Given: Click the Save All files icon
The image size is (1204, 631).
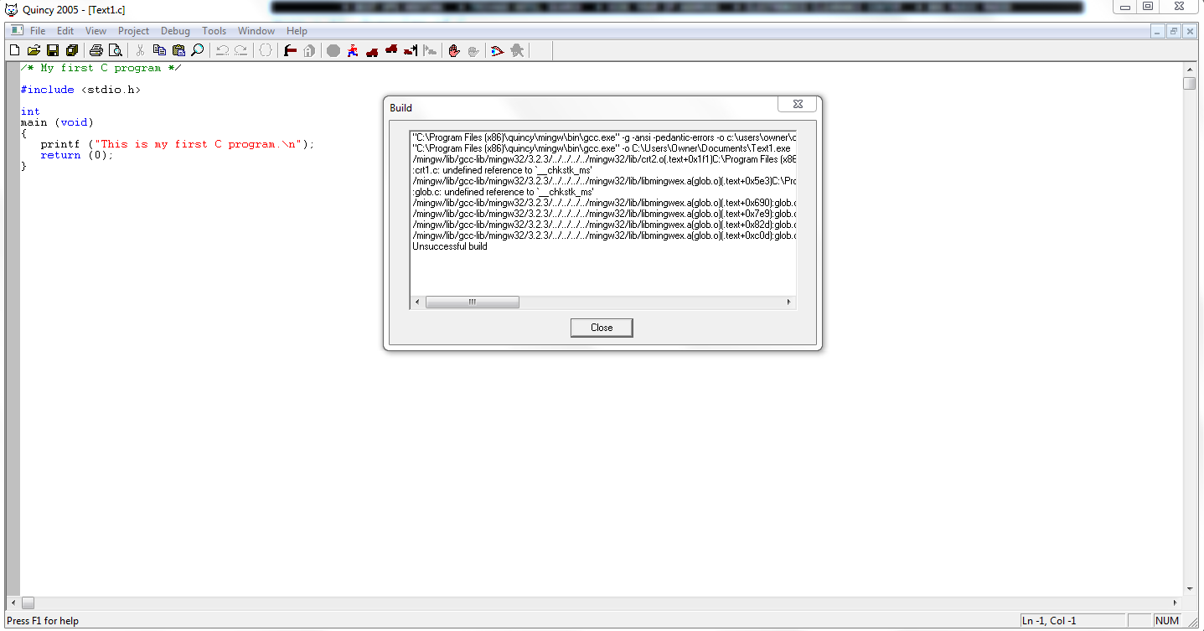Looking at the screenshot, I should 72,50.
